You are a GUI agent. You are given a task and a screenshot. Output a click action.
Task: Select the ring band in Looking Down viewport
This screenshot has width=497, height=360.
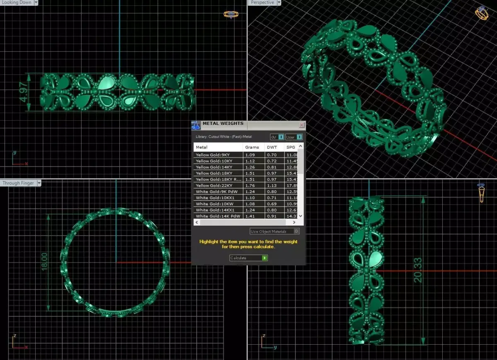tap(118, 92)
